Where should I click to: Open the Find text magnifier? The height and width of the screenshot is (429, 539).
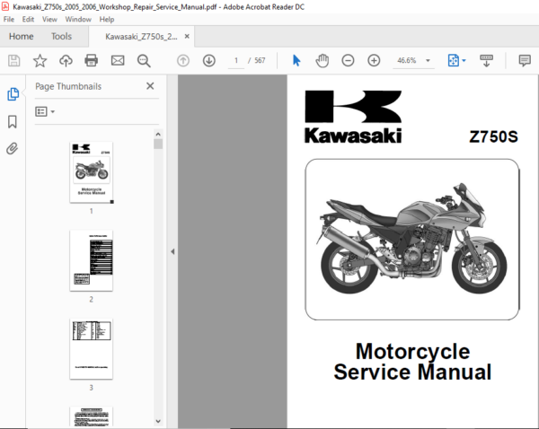(144, 61)
